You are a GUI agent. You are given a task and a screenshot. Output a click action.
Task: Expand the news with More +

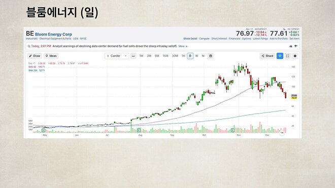click(x=183, y=46)
